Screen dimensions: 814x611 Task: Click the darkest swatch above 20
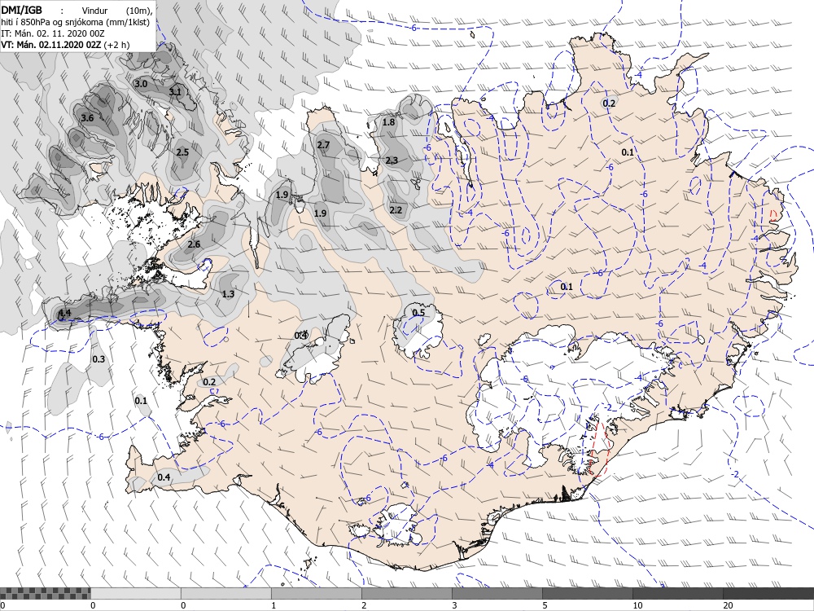tap(768, 593)
